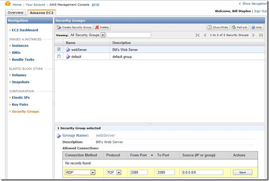Click the security group filter search field
Image resolution: width=269 pixels, height=181 pixels.
pos(129,35)
